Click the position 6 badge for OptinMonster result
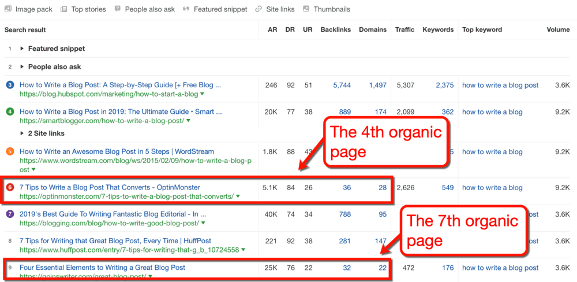This screenshot has width=577, height=282. point(10,188)
